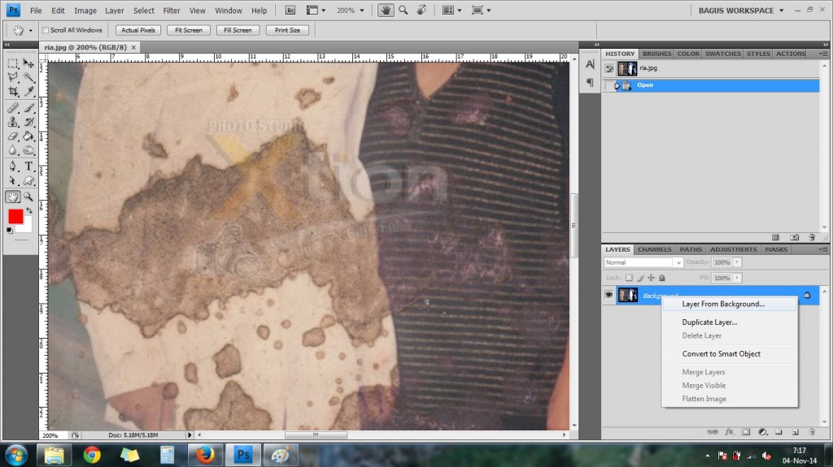Image resolution: width=833 pixels, height=467 pixels.
Task: Create a new layer from the Layers panel
Action: pos(796,432)
